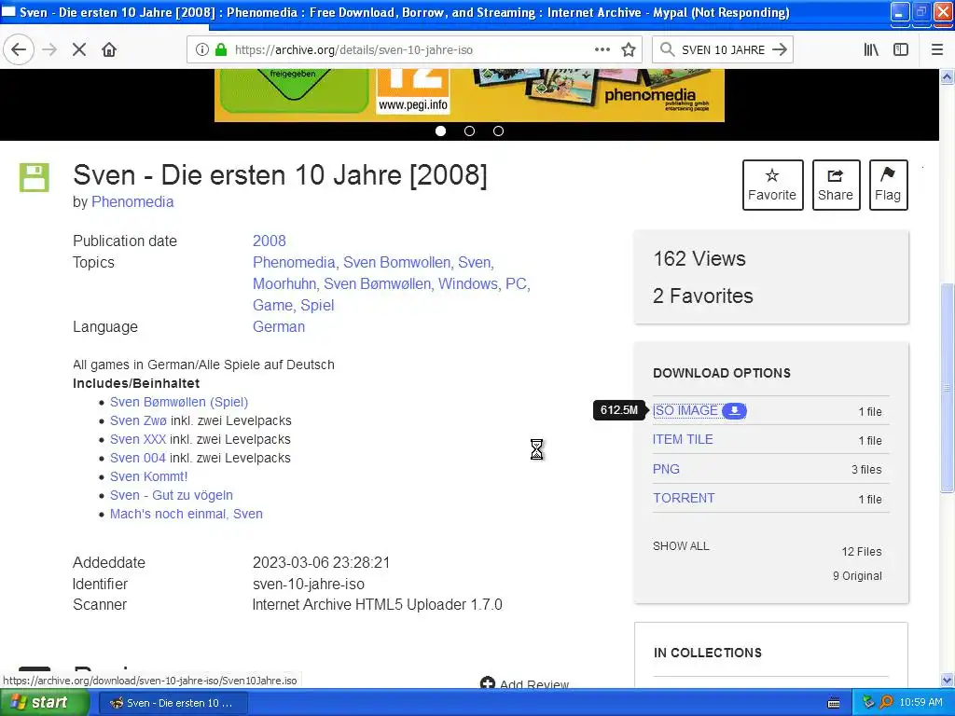The image size is (955, 716).
Task: Open the Sven 004 link
Action: [138, 458]
